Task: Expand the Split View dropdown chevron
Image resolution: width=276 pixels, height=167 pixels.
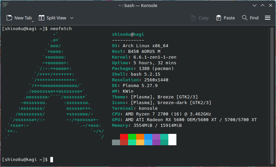Action: click(72, 18)
